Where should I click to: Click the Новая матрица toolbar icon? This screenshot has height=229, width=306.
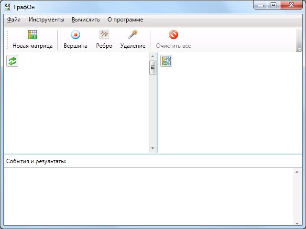(x=33, y=35)
